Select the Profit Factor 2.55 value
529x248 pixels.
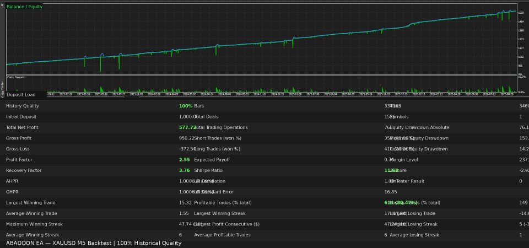[184, 160]
